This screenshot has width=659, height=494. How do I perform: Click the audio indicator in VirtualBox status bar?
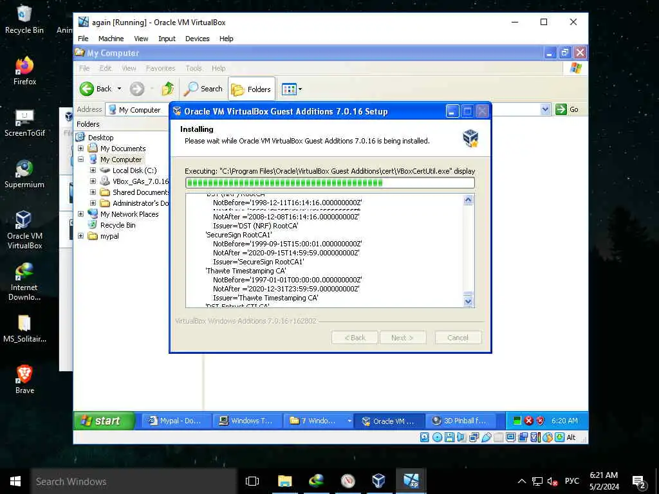coord(461,437)
